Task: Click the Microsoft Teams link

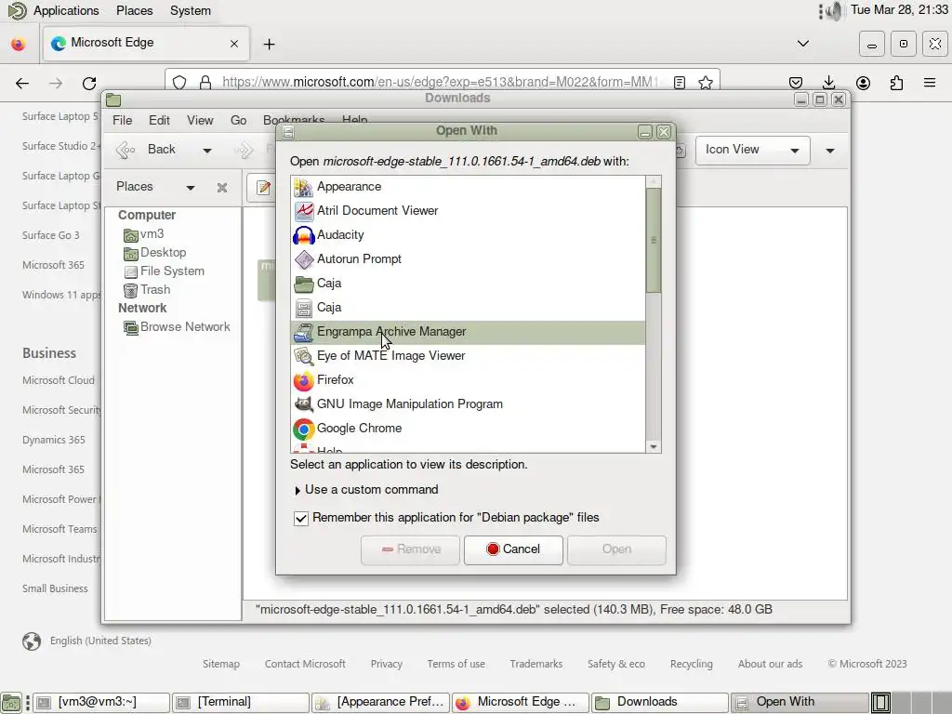Action: pos(59,529)
